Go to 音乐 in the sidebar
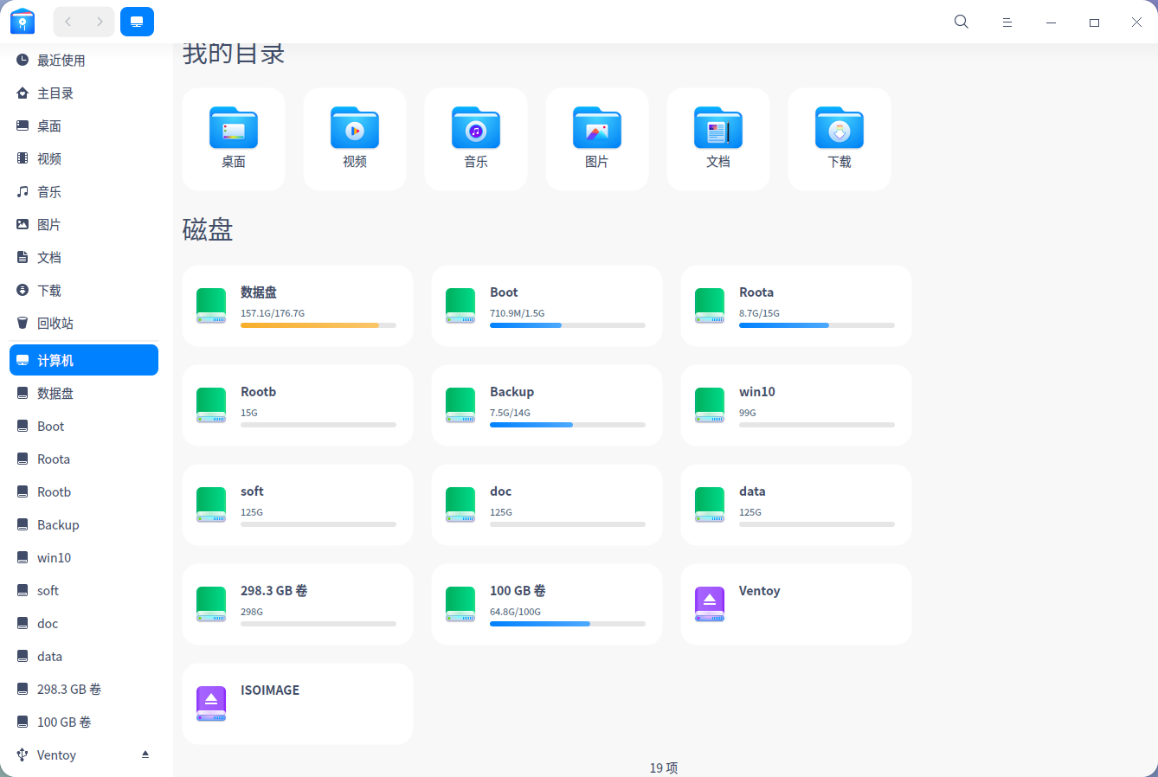Image resolution: width=1158 pixels, height=777 pixels. (x=84, y=192)
